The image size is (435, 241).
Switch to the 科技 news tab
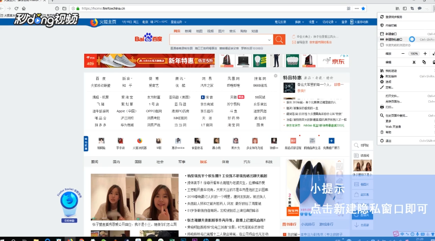coord(269,162)
